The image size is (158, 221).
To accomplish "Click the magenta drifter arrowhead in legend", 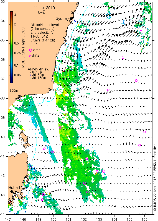I will tap(30, 56).
